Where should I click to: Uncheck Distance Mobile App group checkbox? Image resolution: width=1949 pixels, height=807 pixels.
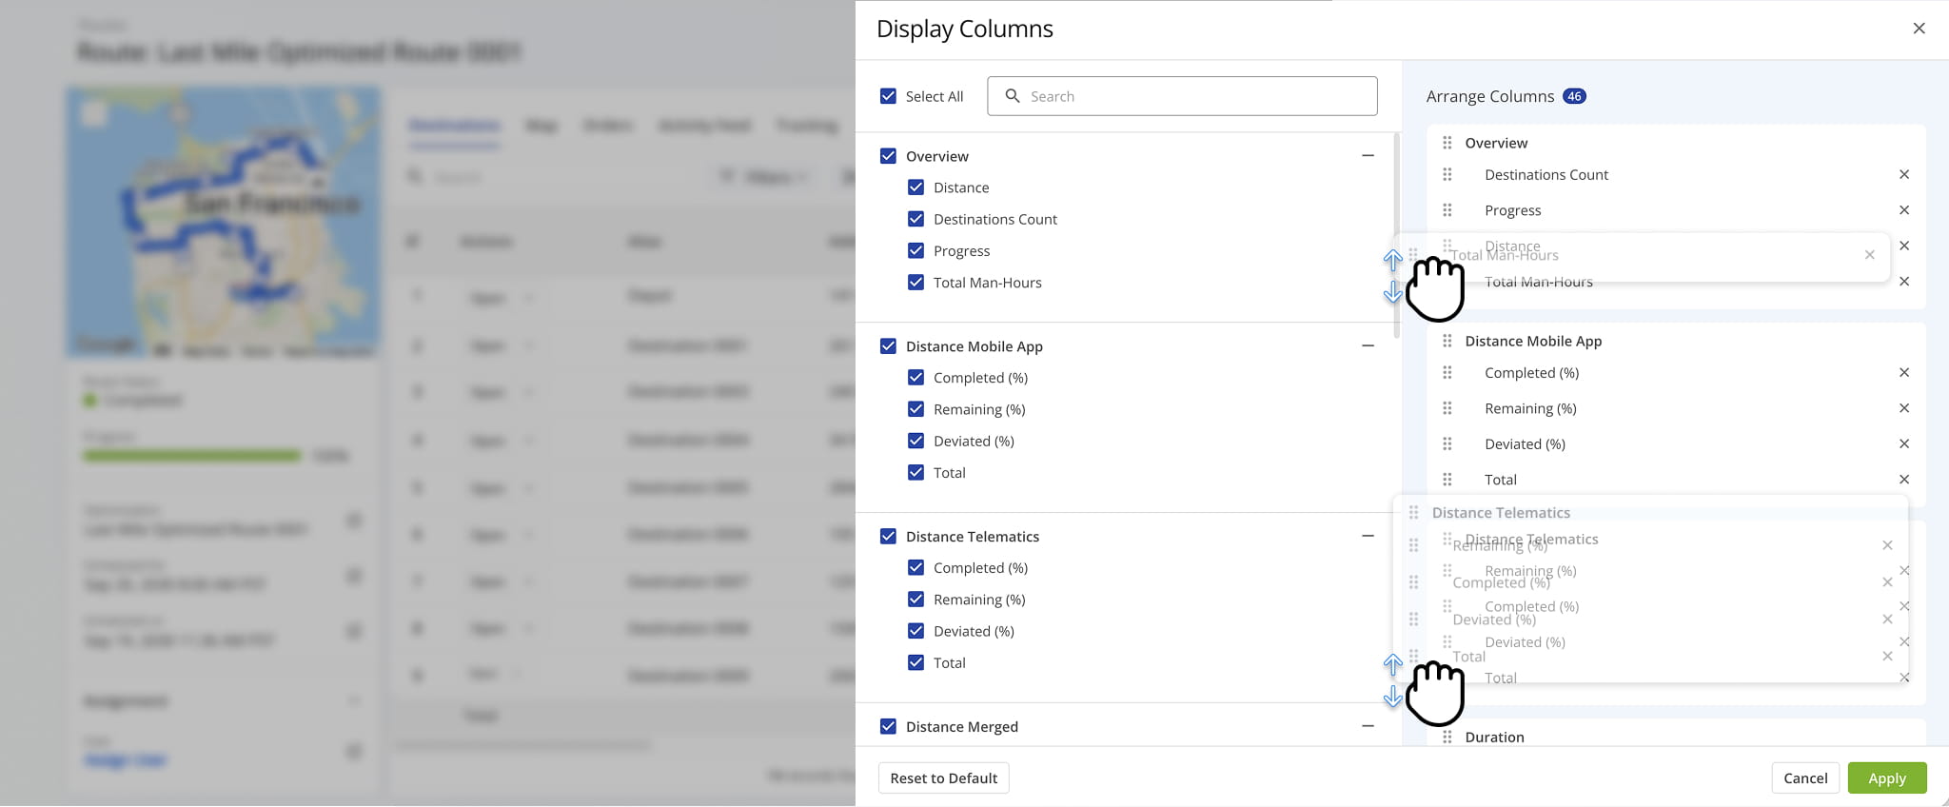point(888,346)
